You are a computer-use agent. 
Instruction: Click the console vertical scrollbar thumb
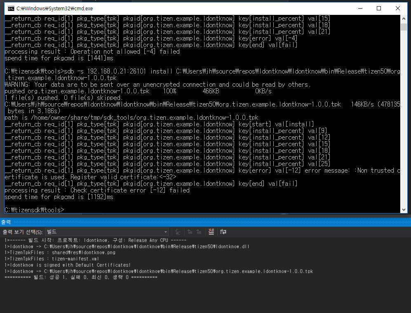[404, 27]
